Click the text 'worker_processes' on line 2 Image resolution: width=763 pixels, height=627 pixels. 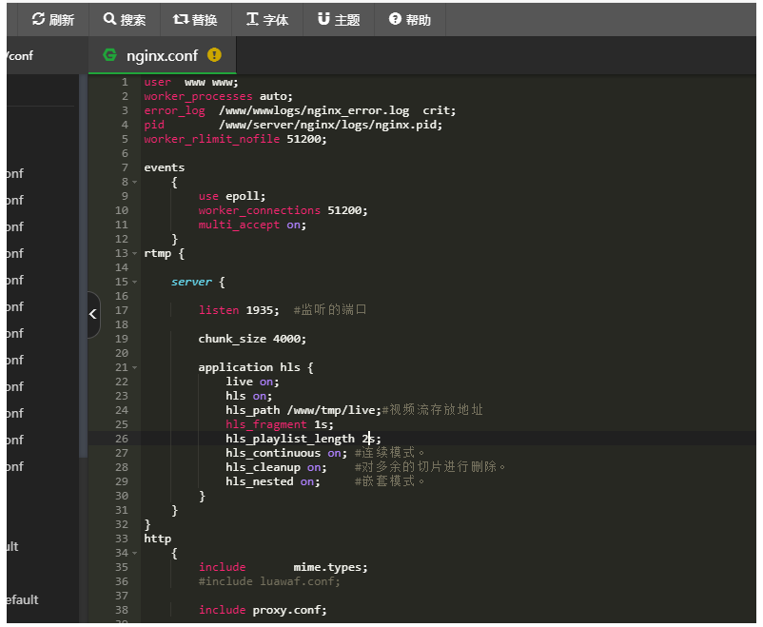pos(198,96)
